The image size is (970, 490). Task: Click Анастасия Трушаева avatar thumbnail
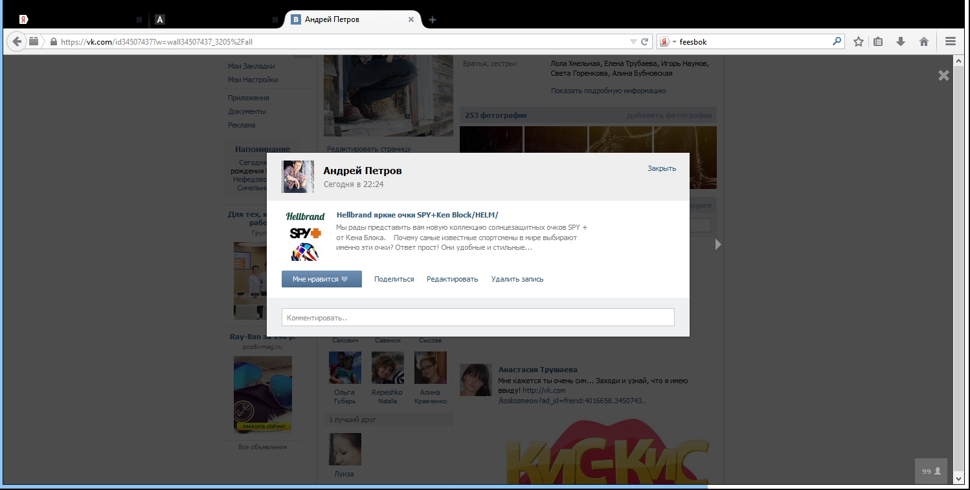pyautogui.click(x=475, y=380)
